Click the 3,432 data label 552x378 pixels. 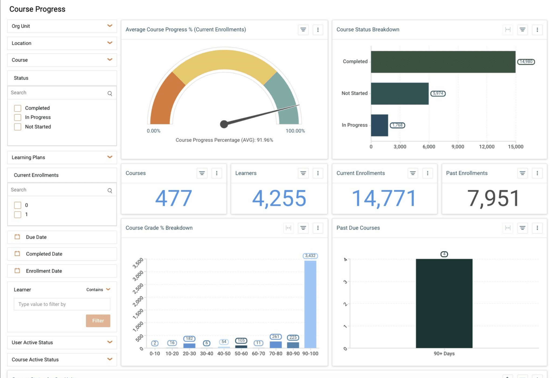(x=310, y=256)
